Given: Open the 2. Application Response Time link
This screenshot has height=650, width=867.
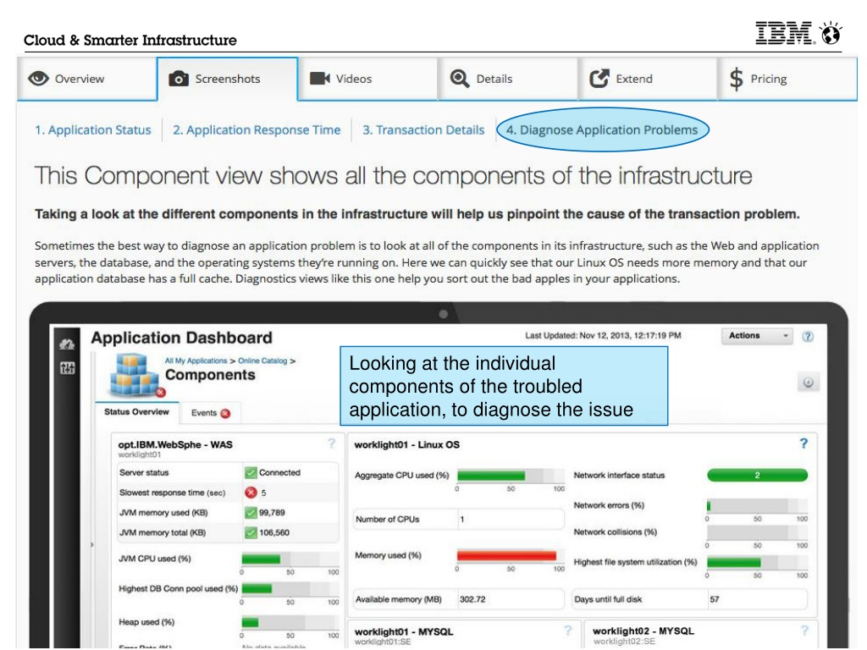Looking at the screenshot, I should pyautogui.click(x=257, y=129).
